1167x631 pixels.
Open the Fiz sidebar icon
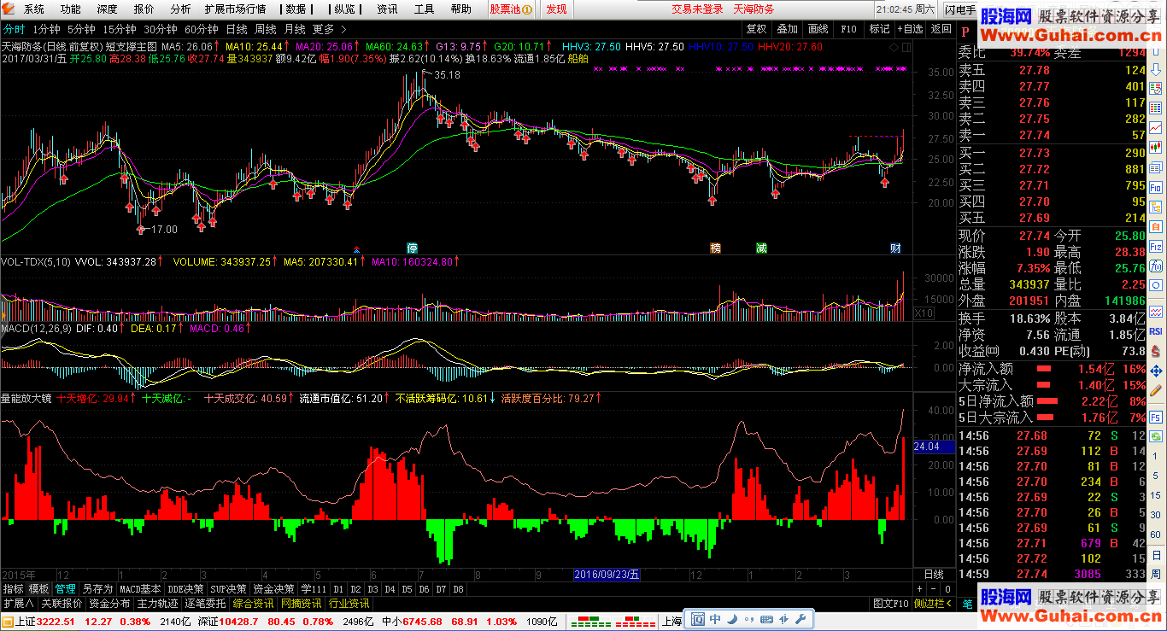coord(1156,246)
